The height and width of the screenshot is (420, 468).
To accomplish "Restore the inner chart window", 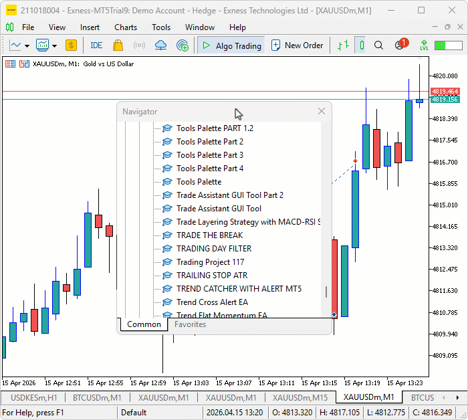I will (x=447, y=27).
